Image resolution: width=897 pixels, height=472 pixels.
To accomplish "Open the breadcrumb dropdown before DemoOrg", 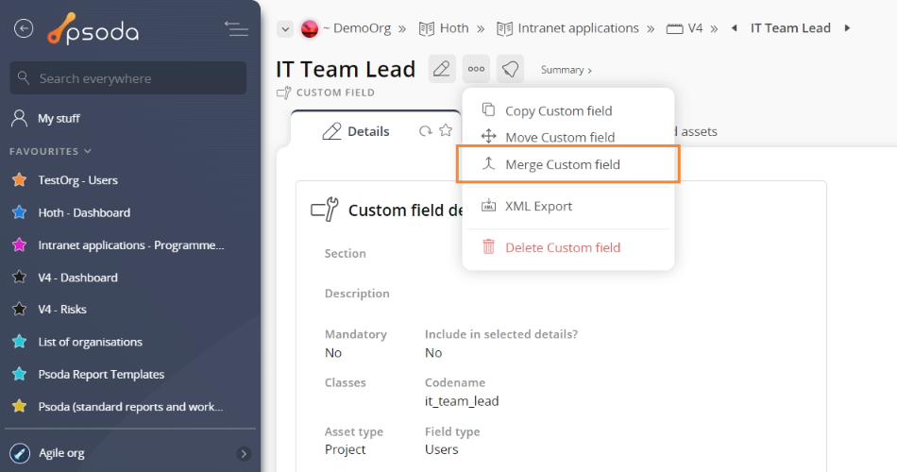I will [x=284, y=29].
